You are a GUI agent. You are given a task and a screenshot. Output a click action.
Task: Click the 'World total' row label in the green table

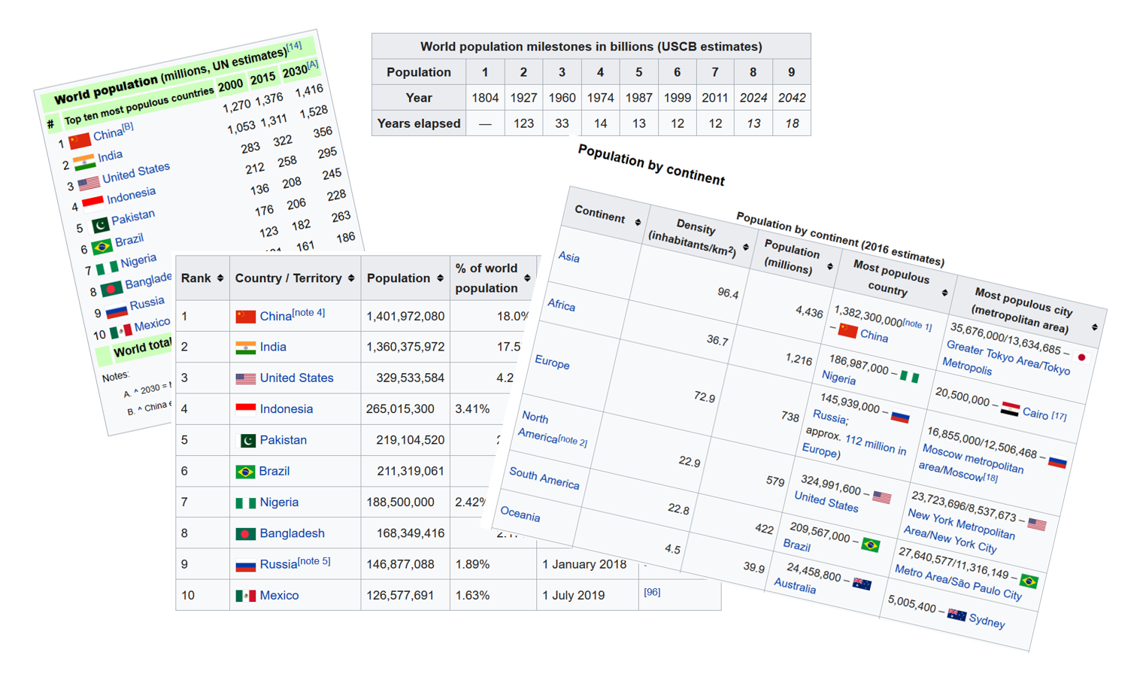(x=141, y=348)
